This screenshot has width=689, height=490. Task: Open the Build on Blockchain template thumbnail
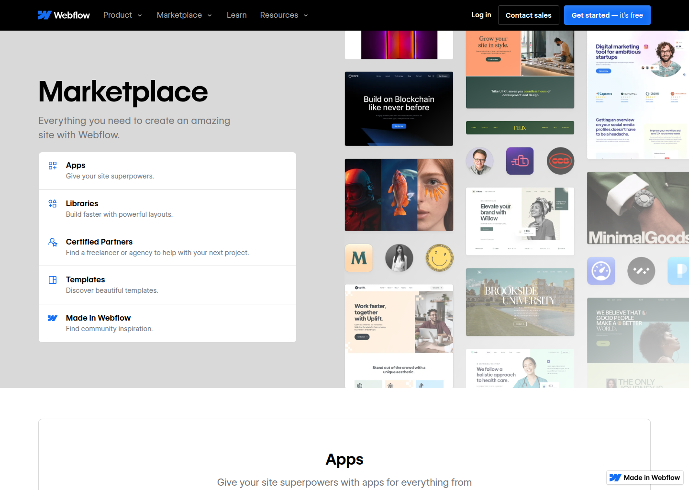399,109
